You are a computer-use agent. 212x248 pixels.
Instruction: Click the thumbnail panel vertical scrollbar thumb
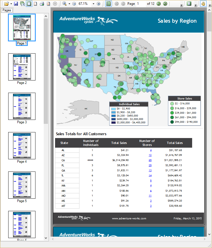pyautogui.click(x=46, y=71)
